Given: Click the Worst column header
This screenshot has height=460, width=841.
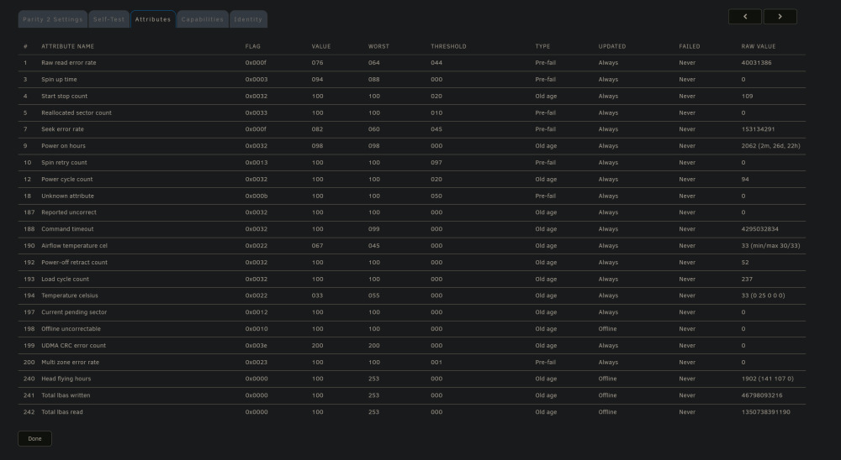Looking at the screenshot, I should click(378, 47).
